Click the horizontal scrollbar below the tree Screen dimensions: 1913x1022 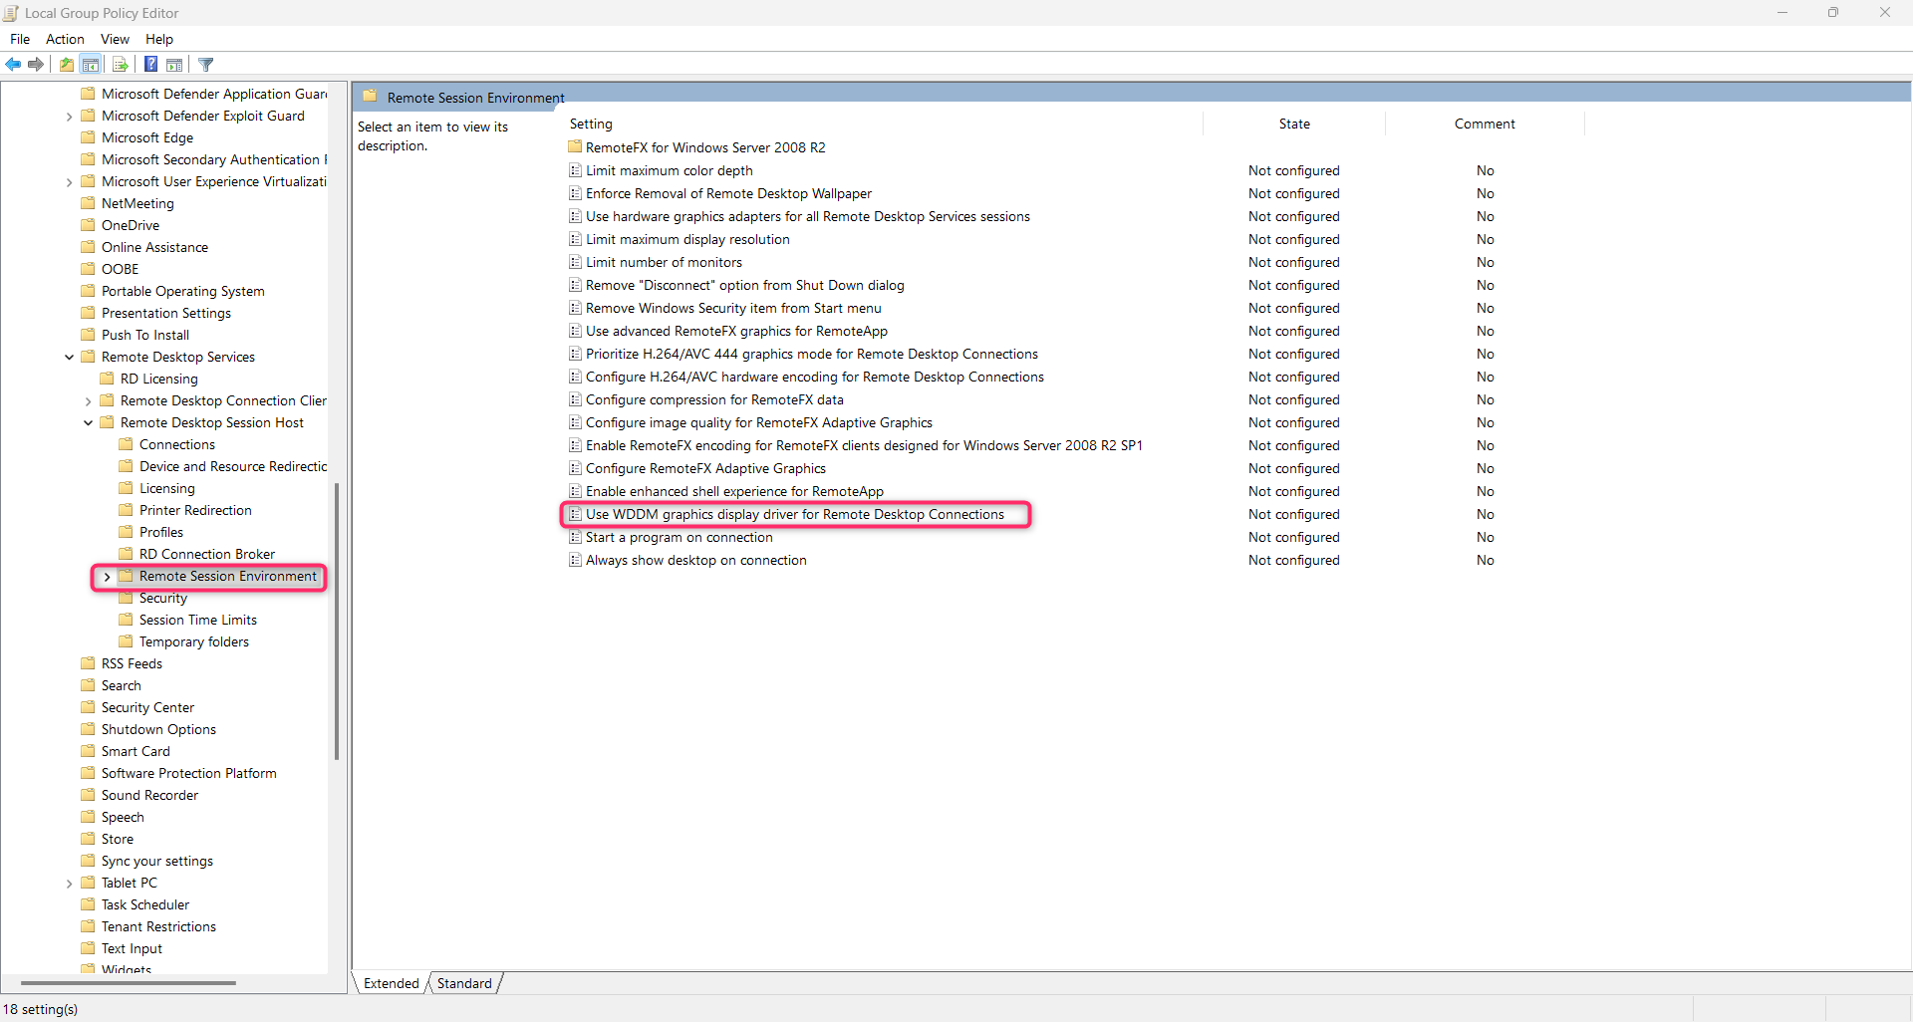(x=130, y=983)
